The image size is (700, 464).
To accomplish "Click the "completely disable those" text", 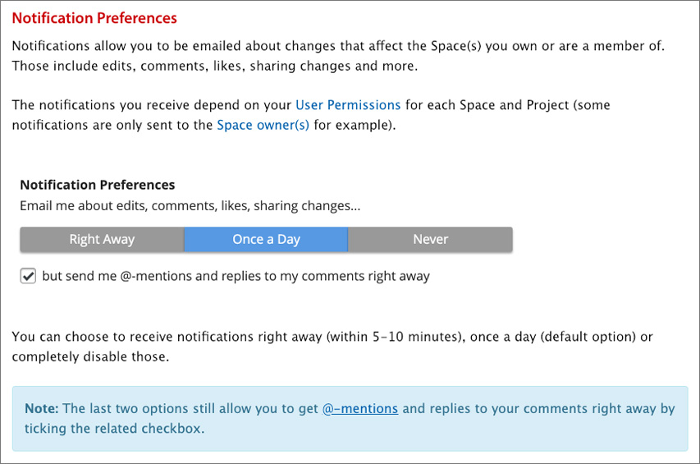I will (x=90, y=357).
